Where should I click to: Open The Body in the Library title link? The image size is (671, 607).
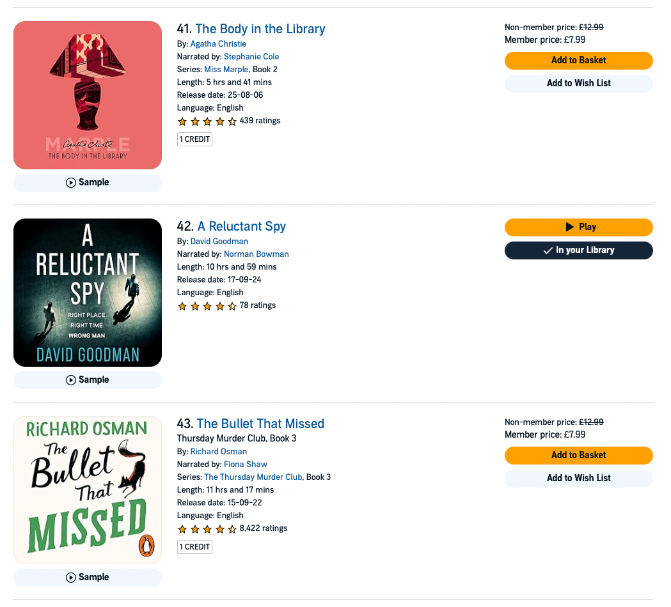click(260, 29)
